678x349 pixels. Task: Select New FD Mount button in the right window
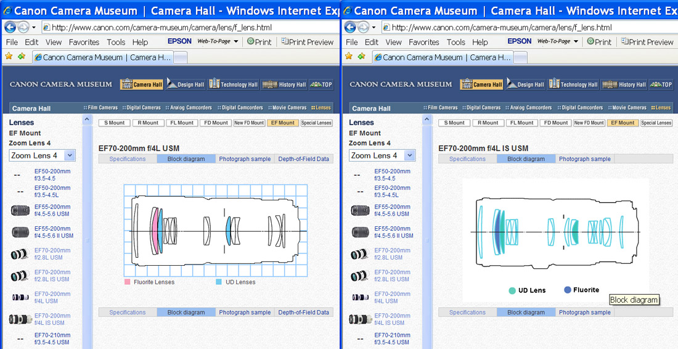point(589,123)
